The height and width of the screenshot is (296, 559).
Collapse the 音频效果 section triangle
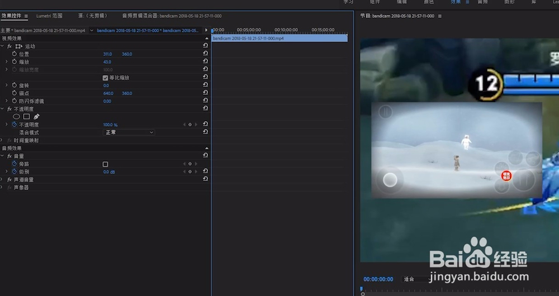pyautogui.click(x=207, y=148)
